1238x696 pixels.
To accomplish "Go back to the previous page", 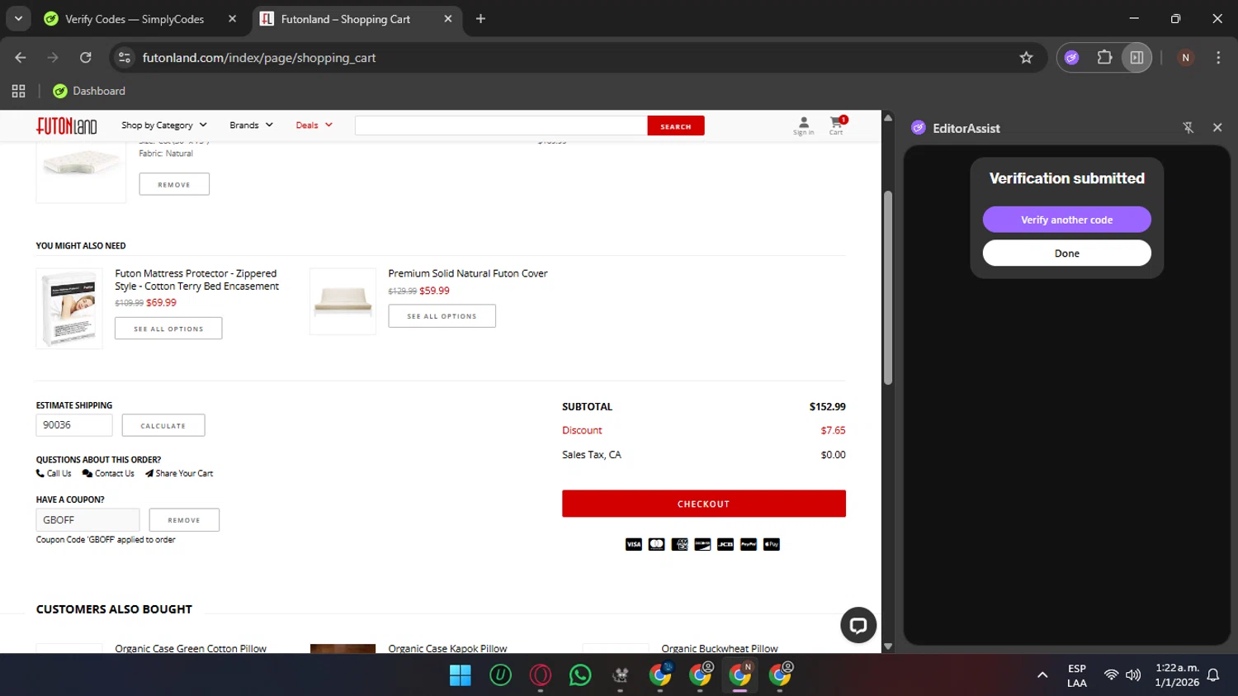I will (21, 58).
